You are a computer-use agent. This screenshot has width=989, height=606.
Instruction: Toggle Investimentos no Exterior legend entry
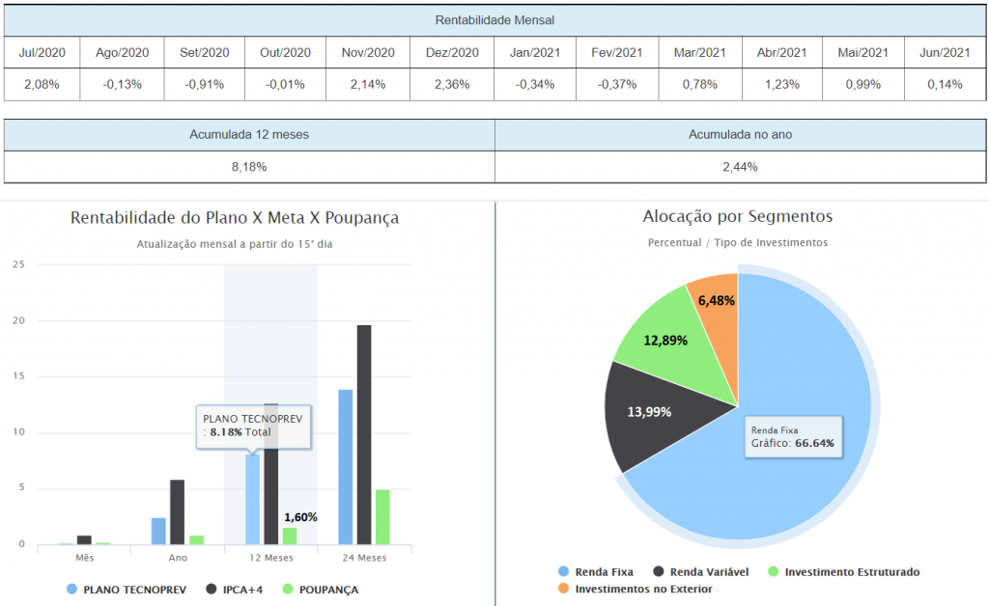(635, 589)
